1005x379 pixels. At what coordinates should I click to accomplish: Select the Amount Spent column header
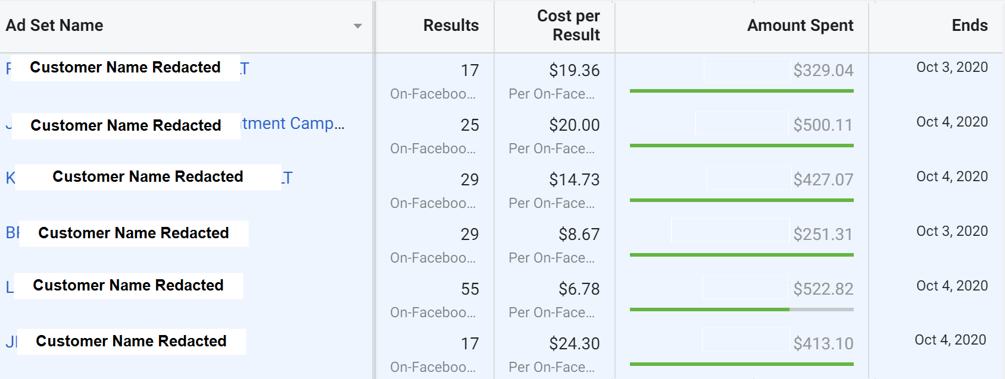click(x=800, y=26)
